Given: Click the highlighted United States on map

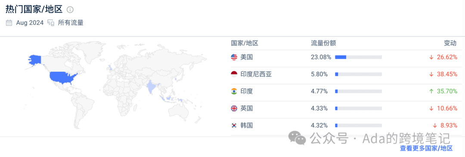Looking at the screenshot, I should pos(63,78).
